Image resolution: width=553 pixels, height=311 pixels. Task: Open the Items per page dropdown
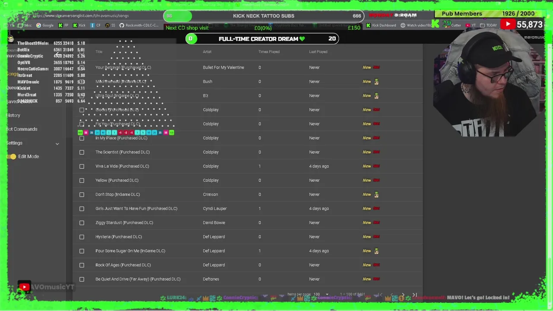point(321,294)
